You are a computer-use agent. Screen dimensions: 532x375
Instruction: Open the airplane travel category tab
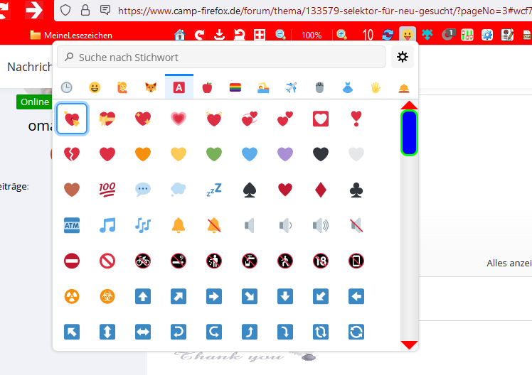(292, 87)
